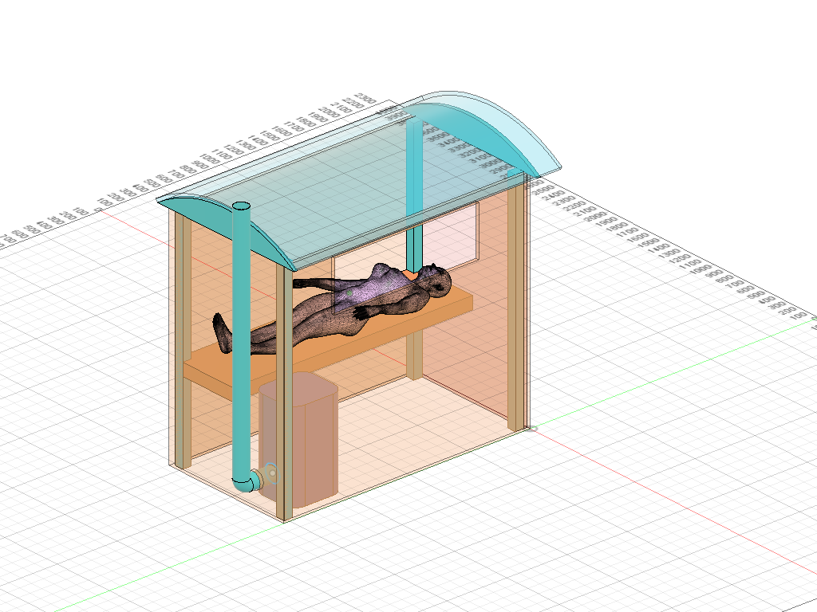Select the front teal chimney pipe
The width and height of the screenshot is (817, 612).
[x=241, y=343]
